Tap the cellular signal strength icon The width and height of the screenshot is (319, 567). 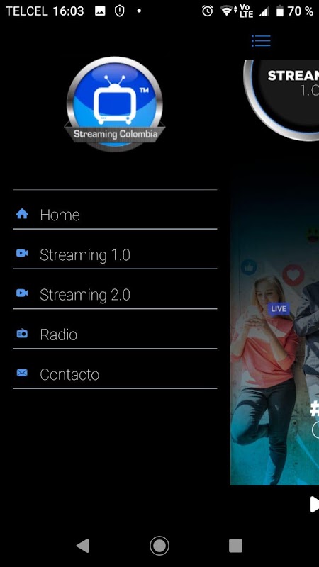264,11
